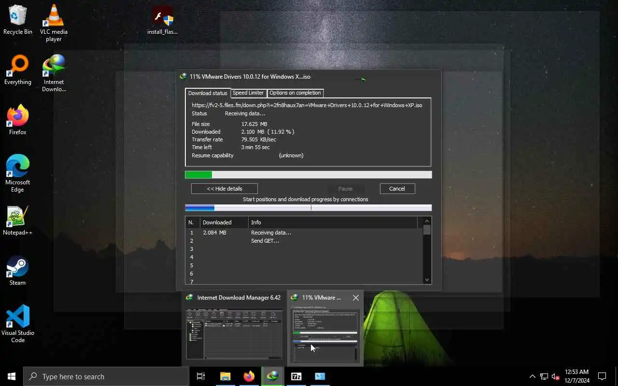Screen dimensions: 618x386
Task: Click the Hide details button
Action: click(225, 189)
